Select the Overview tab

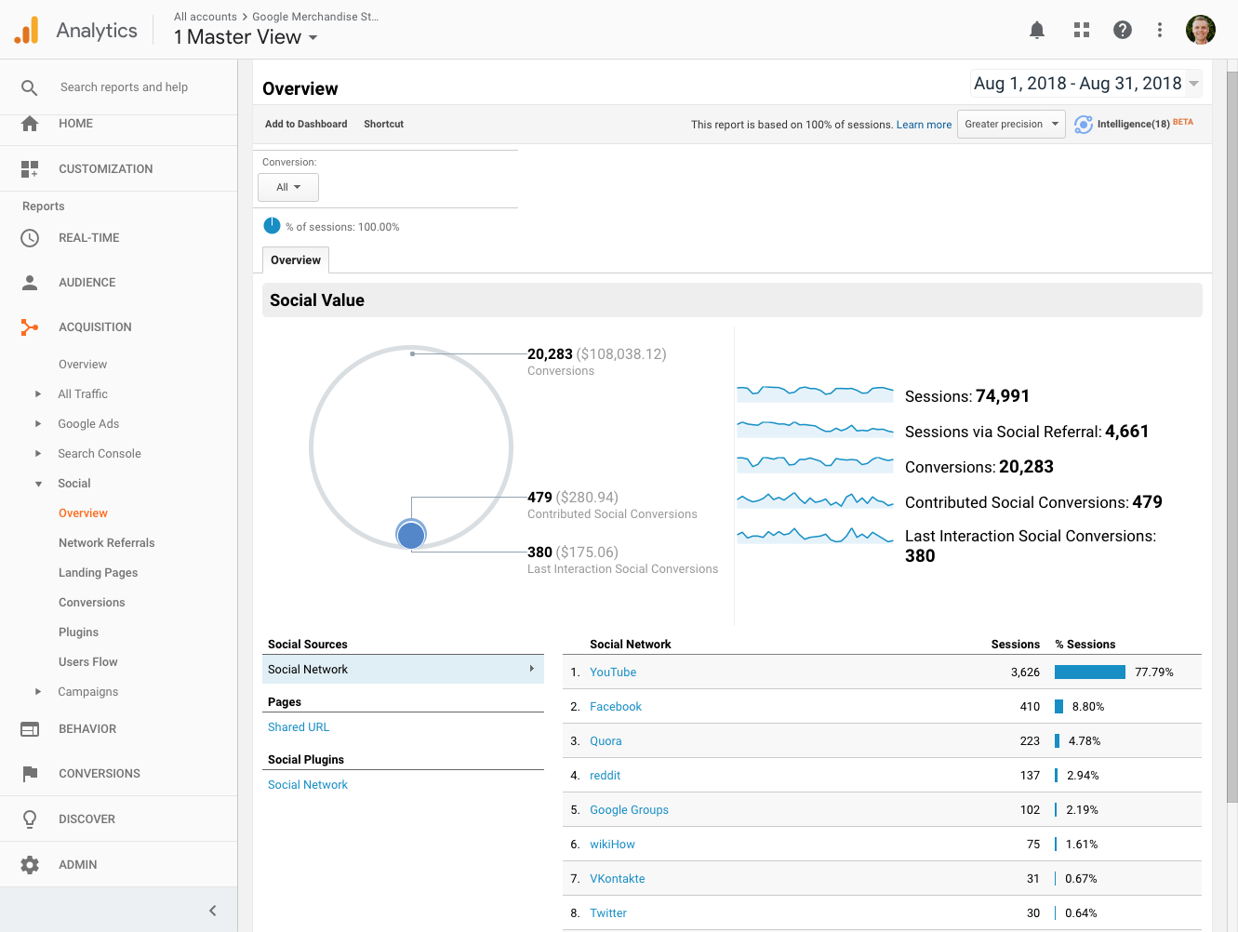296,260
